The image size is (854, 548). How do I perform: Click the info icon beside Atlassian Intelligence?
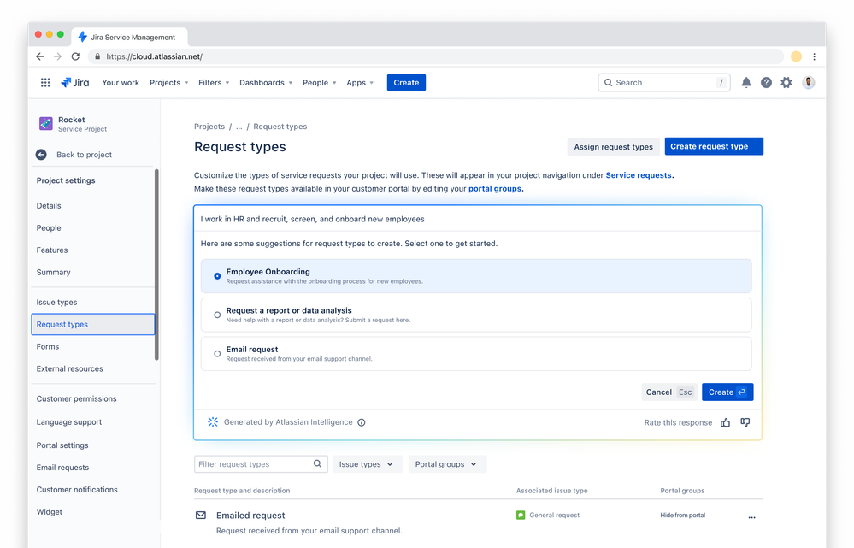tap(362, 422)
